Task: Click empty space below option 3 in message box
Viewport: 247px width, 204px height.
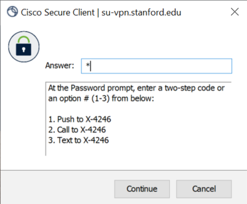Action: pyautogui.click(x=138, y=149)
